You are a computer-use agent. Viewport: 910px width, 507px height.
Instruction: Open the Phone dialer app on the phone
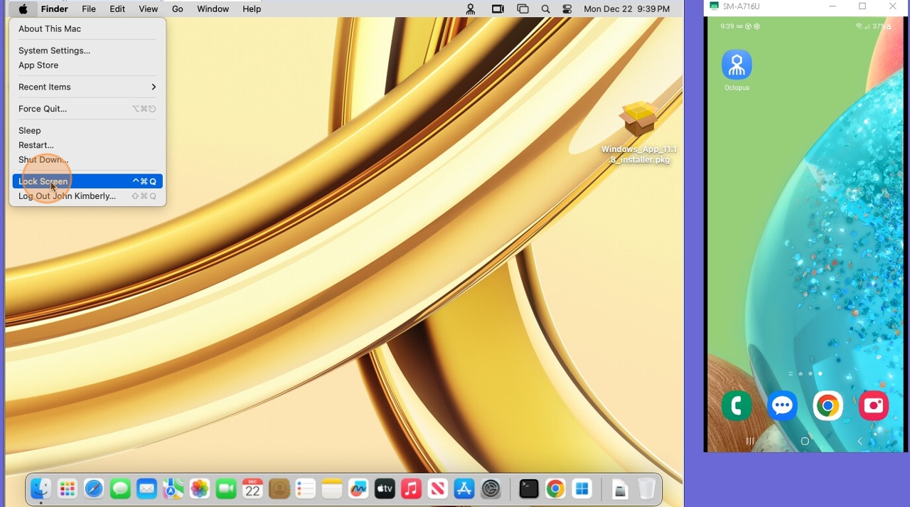pyautogui.click(x=737, y=406)
